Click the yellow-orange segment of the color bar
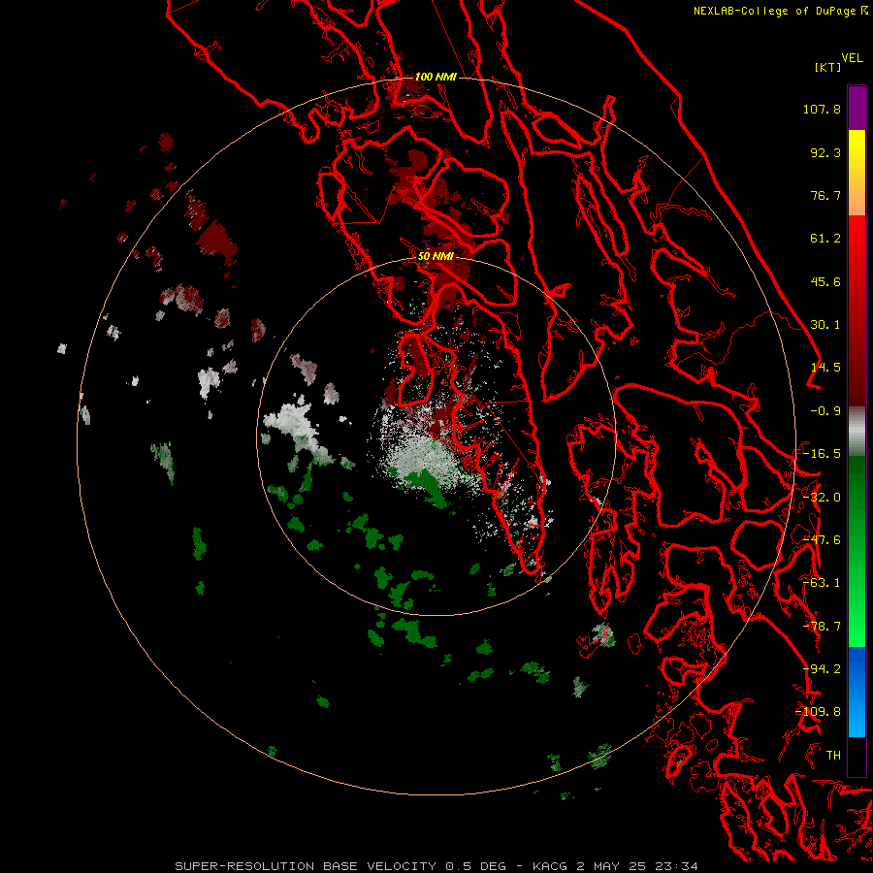This screenshot has height=873, width=873. click(857, 173)
